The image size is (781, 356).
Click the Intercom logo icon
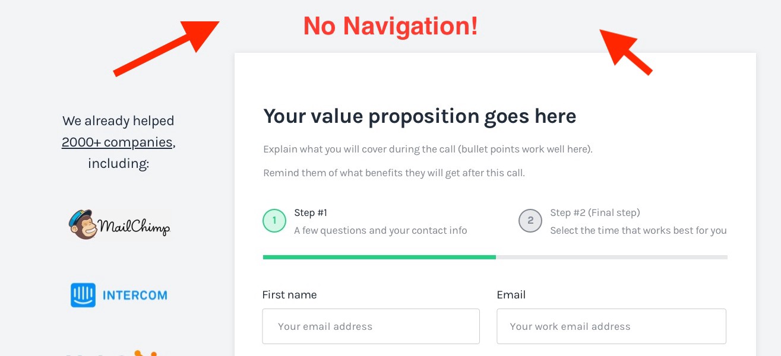(x=83, y=295)
